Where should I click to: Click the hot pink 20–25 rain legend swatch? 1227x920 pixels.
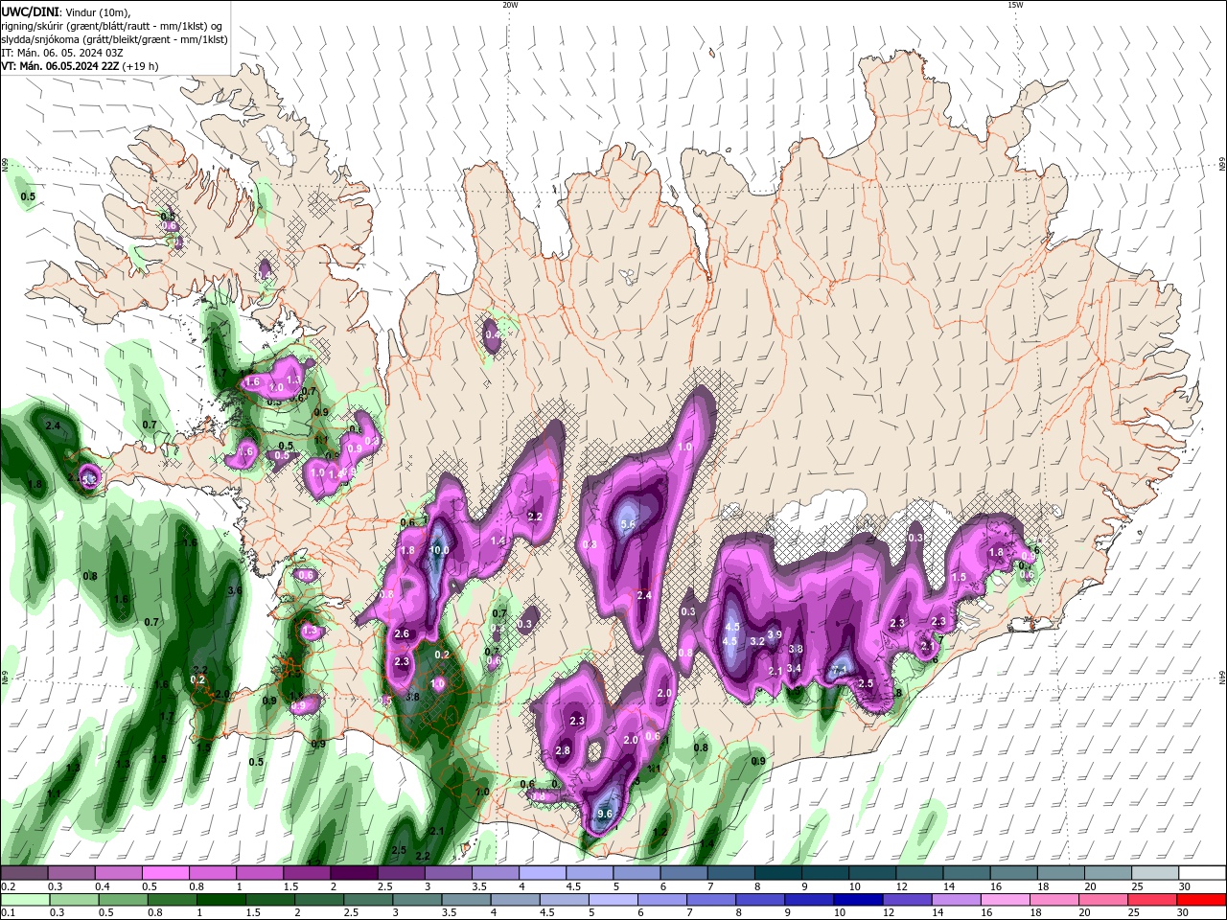tap(1103, 900)
